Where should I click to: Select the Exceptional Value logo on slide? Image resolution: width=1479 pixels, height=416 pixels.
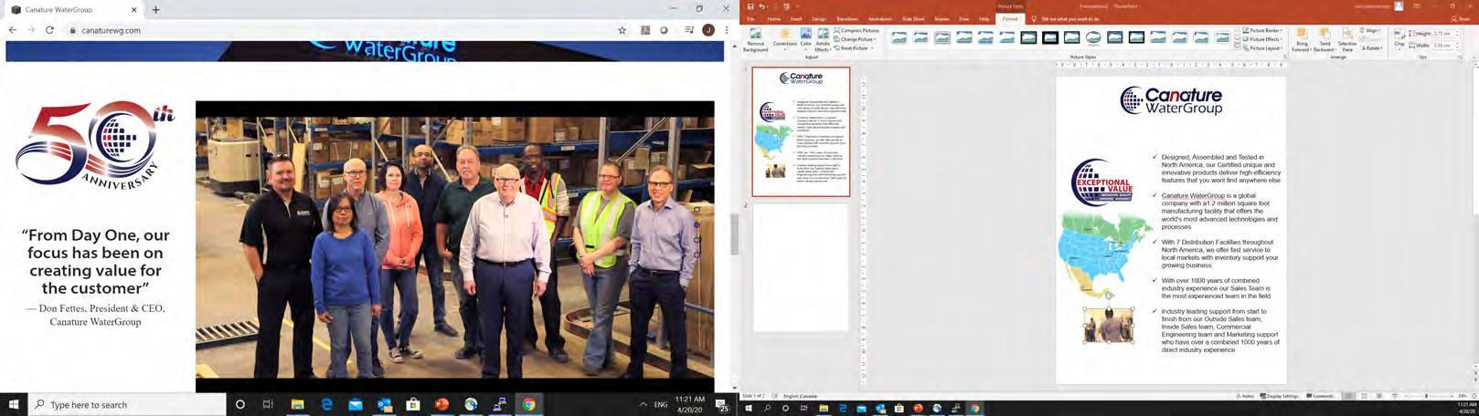(x=1102, y=182)
